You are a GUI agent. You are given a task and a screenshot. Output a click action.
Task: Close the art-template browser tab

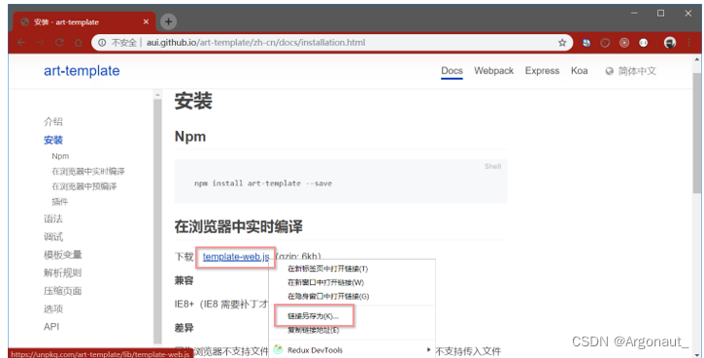(146, 21)
